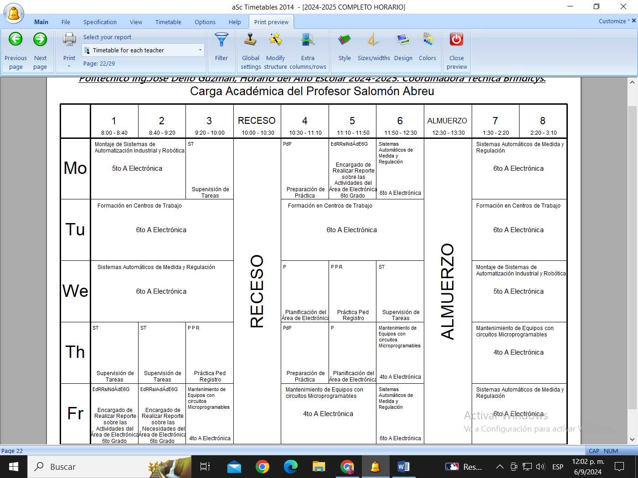638x478 pixels.
Task: Click the Friday 'Fr' row header
Action: [75, 413]
